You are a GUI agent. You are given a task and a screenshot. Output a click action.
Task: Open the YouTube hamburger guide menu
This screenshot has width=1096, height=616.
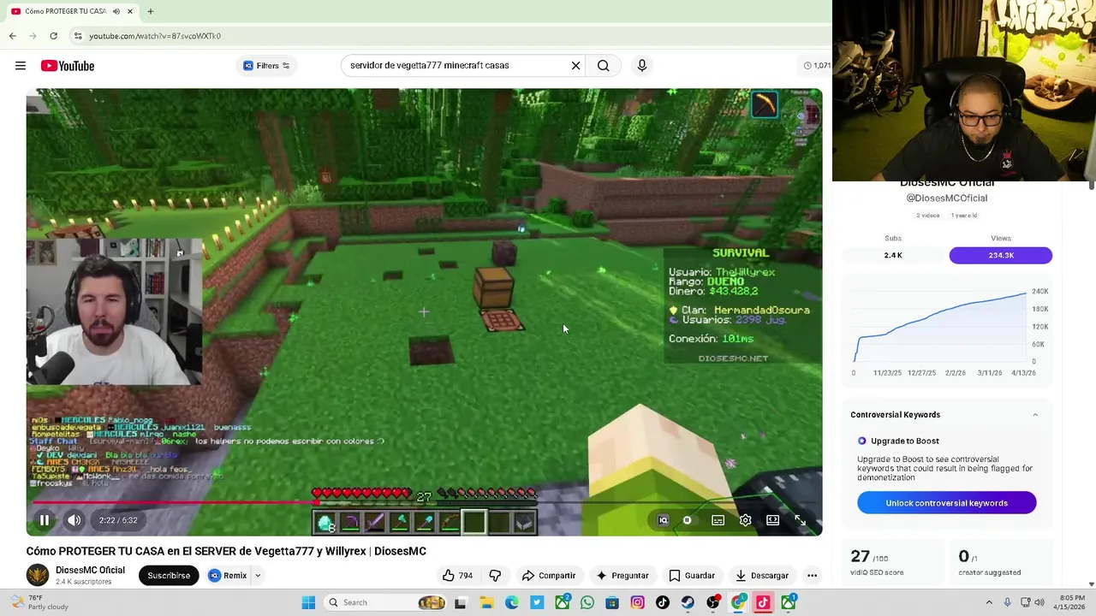point(21,66)
